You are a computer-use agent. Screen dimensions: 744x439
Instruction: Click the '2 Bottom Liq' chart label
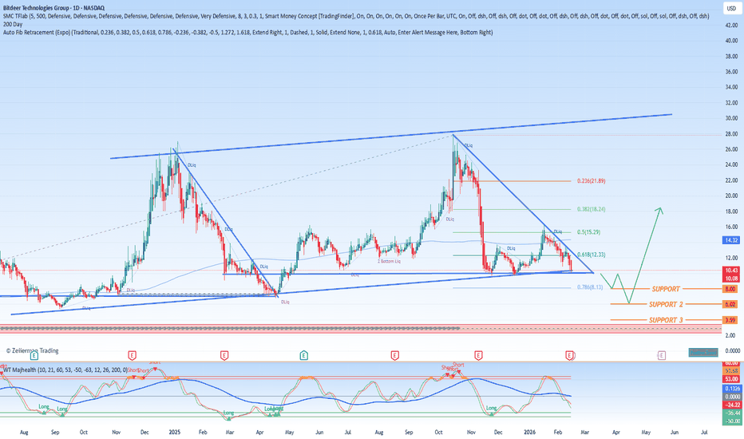(x=389, y=262)
